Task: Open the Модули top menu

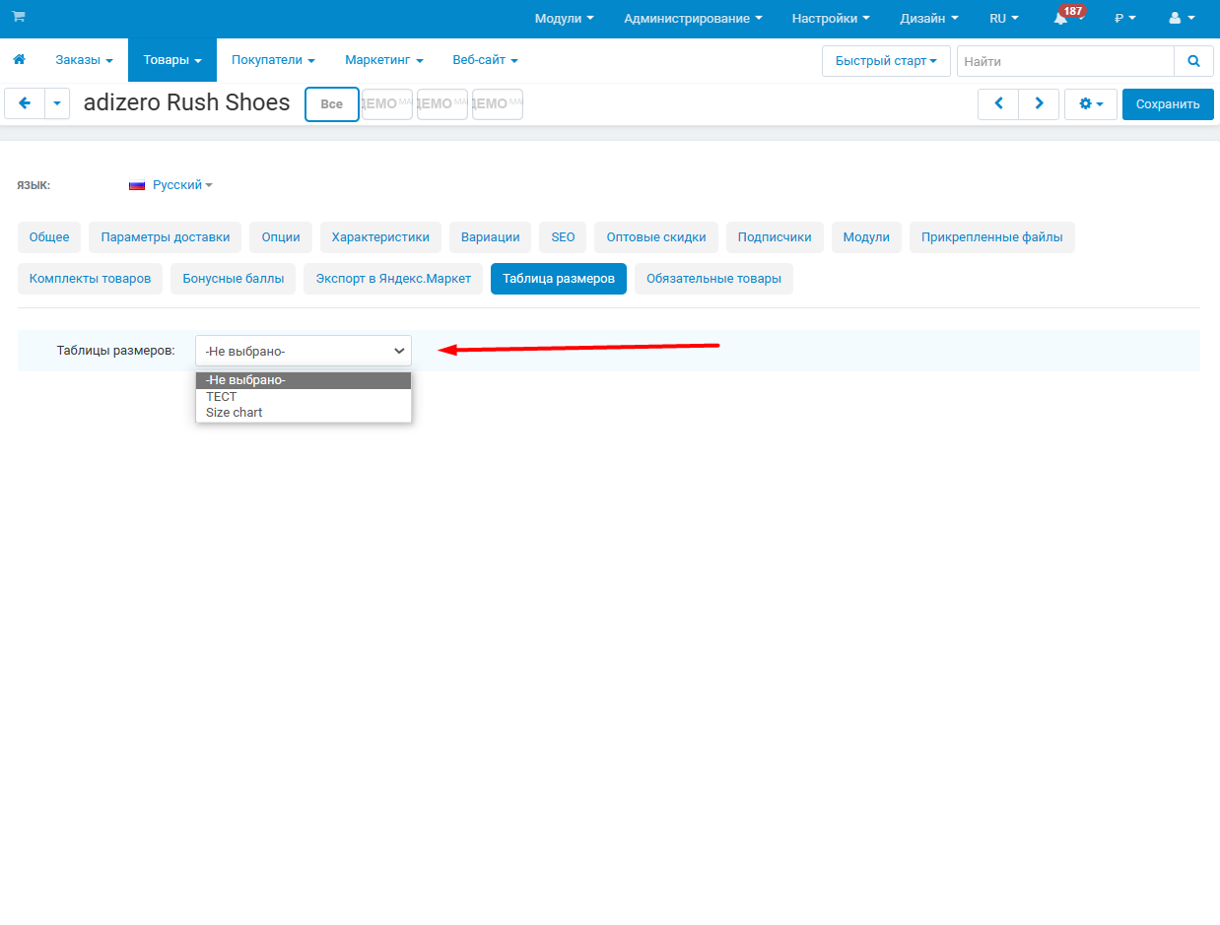Action: 564,18
